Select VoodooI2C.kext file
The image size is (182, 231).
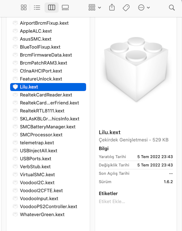click(48, 182)
